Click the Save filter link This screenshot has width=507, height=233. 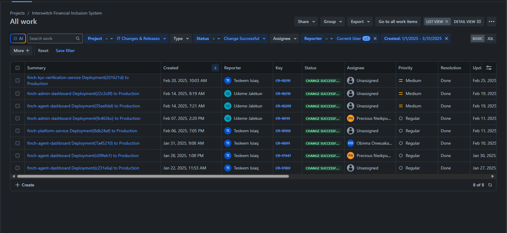pos(65,51)
